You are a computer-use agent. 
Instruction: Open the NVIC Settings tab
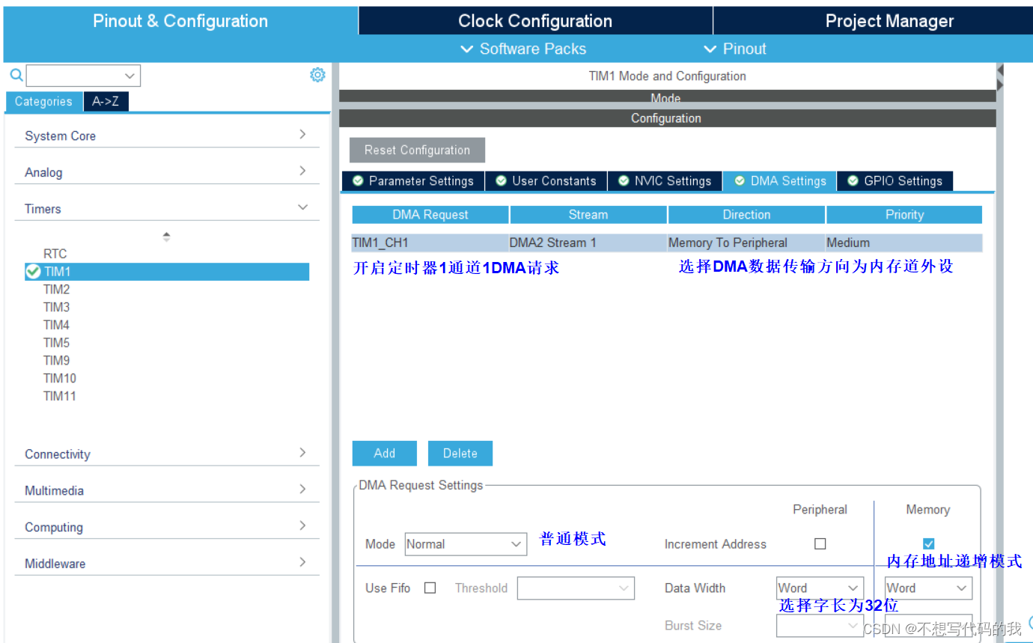(665, 181)
